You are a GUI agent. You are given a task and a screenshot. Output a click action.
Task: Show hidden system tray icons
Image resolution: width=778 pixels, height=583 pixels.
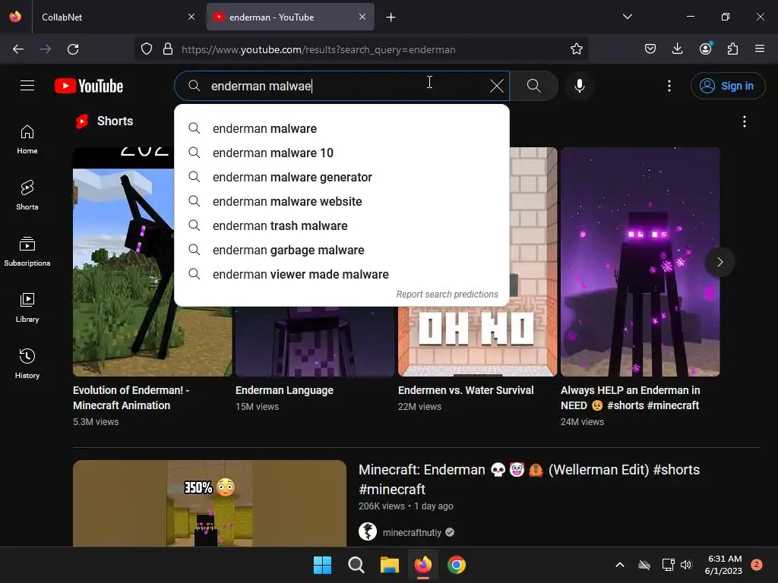(620, 565)
